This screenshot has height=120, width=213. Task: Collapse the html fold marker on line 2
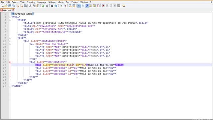(10, 17)
